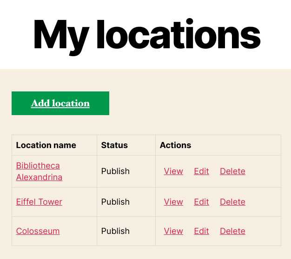Image resolution: width=291 pixels, height=259 pixels.
Task: Delete the Eiffel Tower location
Action: tap(232, 202)
